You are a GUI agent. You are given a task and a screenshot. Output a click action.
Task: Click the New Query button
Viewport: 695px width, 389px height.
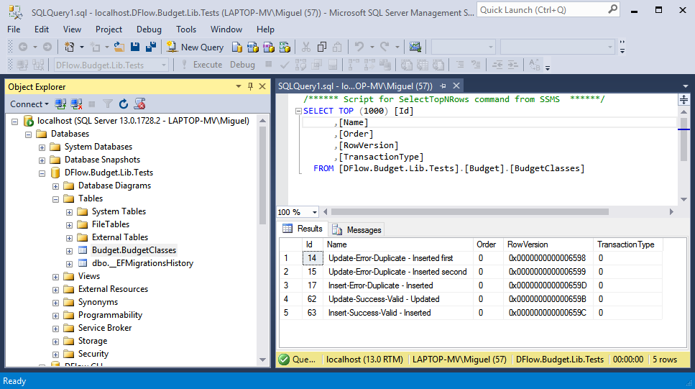tap(195, 47)
